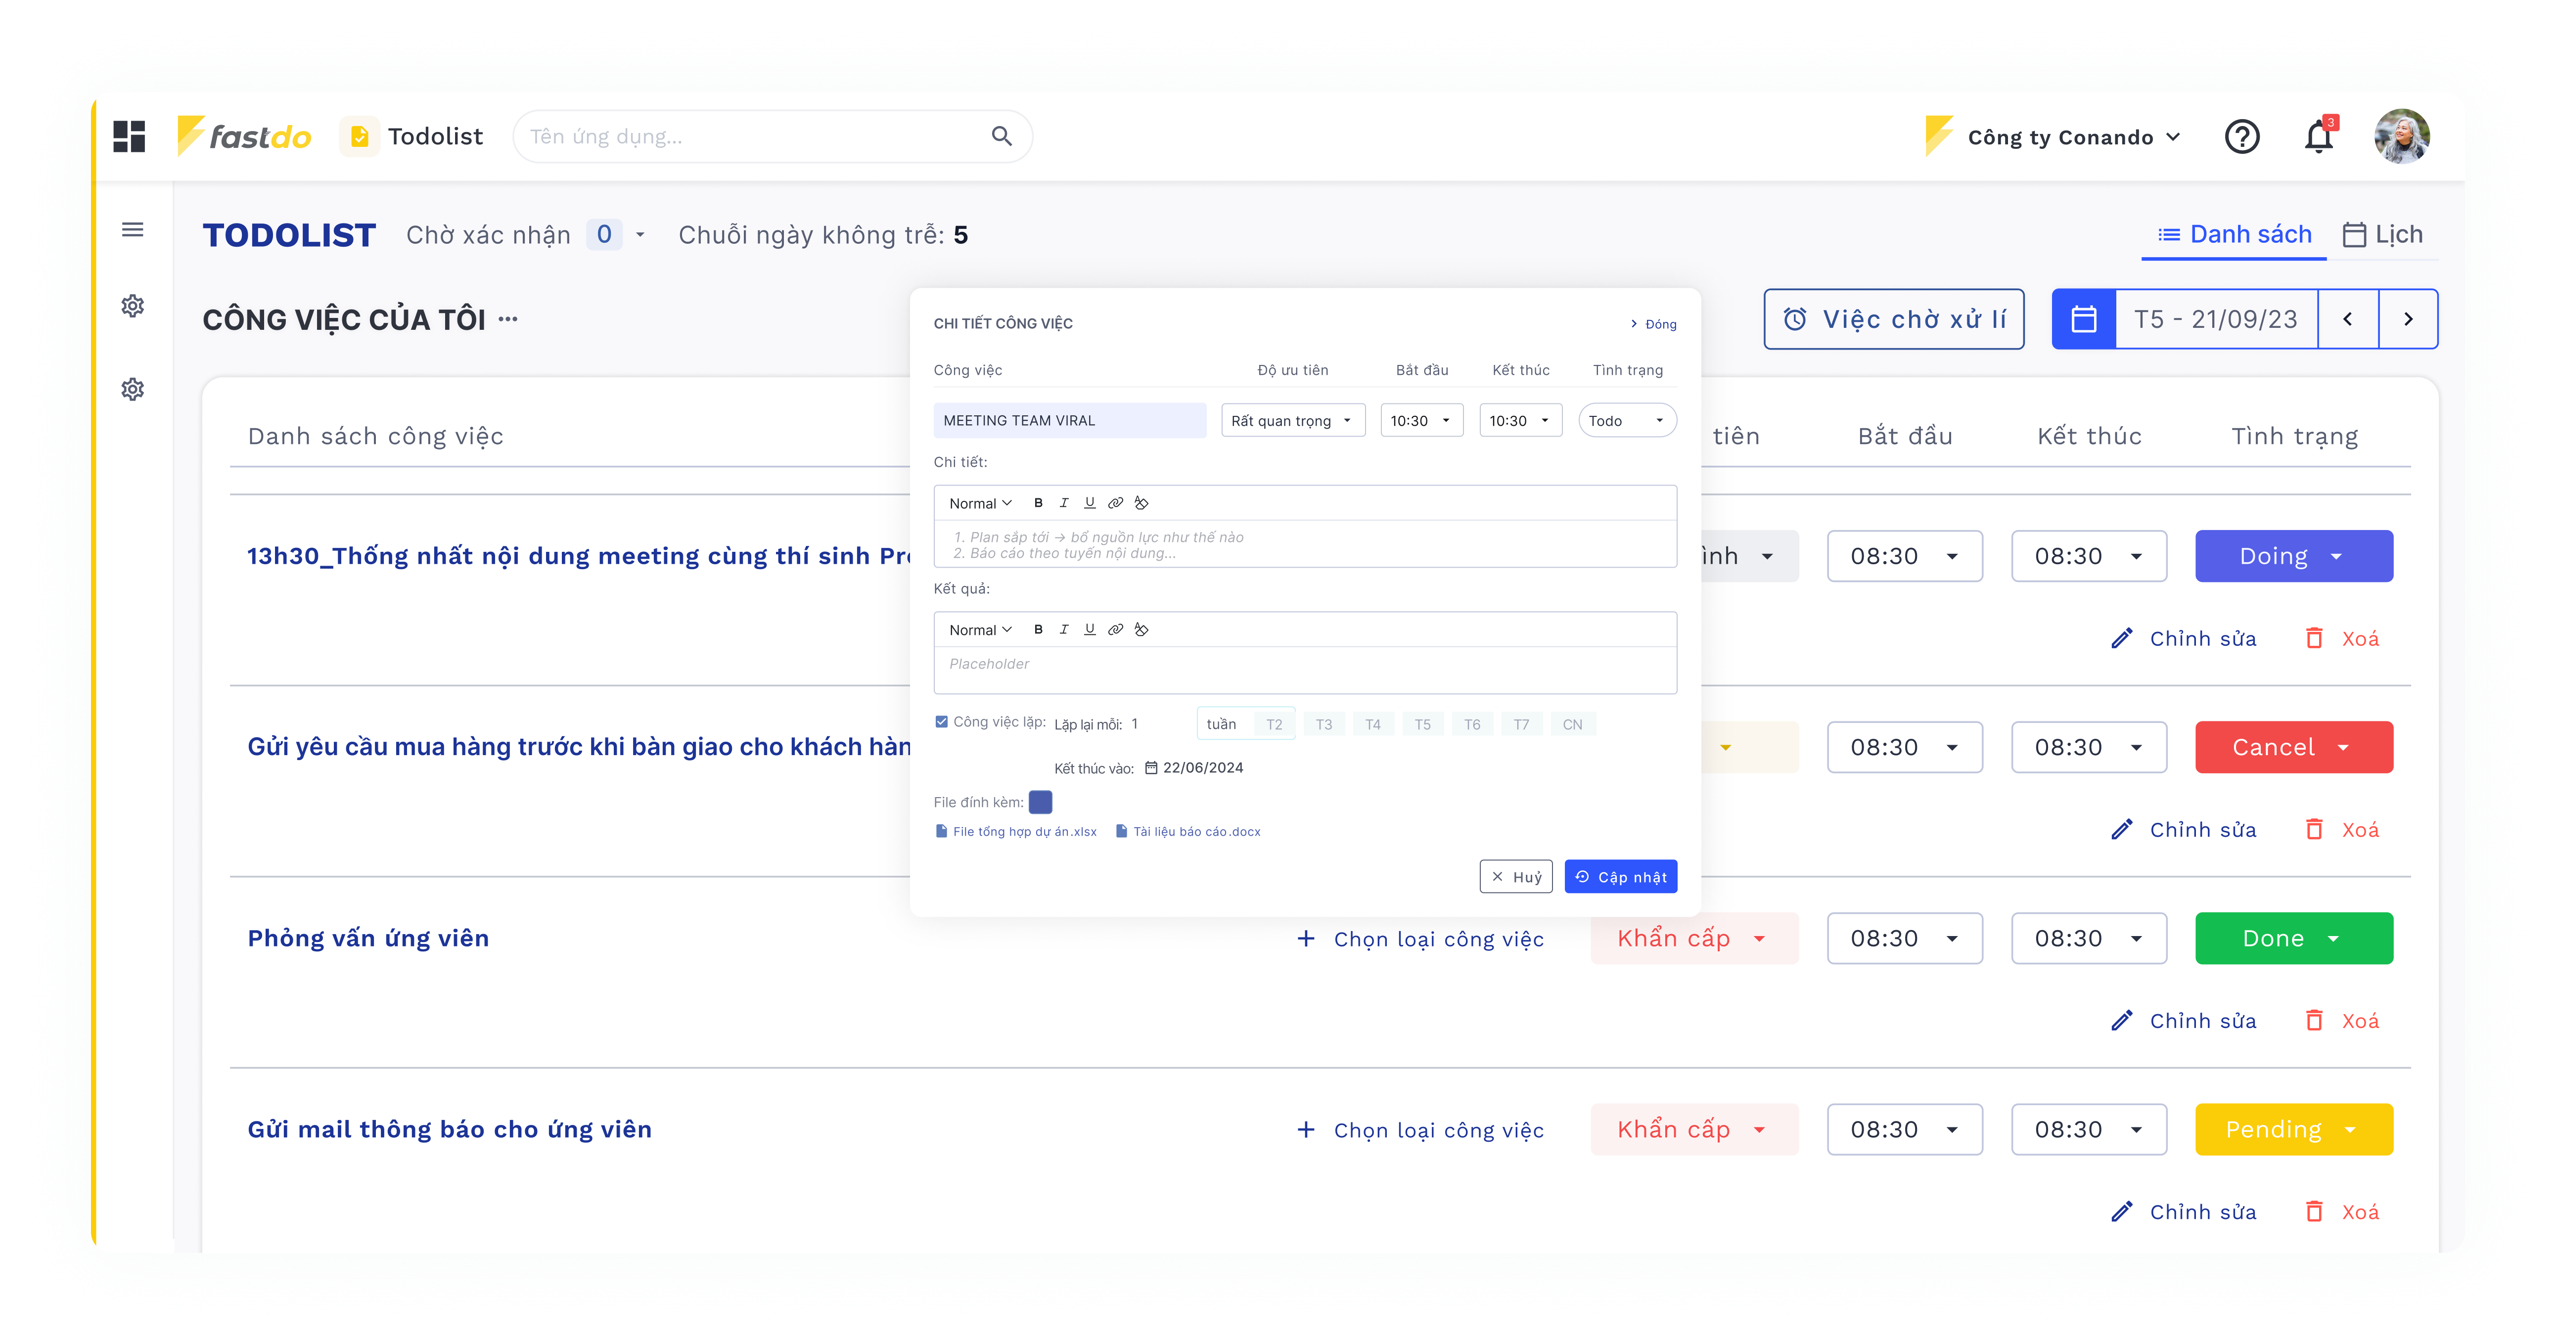This screenshot has width=2556, height=1343.
Task: Open File tổng hợp dự án.xlsx attachment
Action: click(x=1016, y=831)
